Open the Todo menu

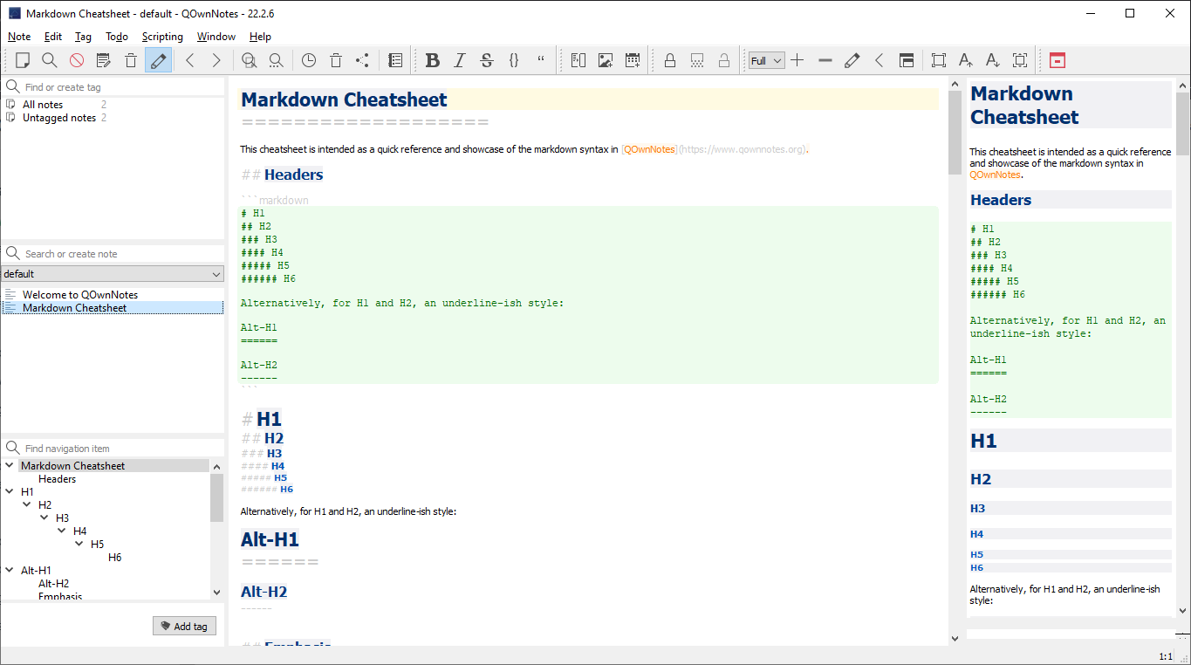(117, 37)
